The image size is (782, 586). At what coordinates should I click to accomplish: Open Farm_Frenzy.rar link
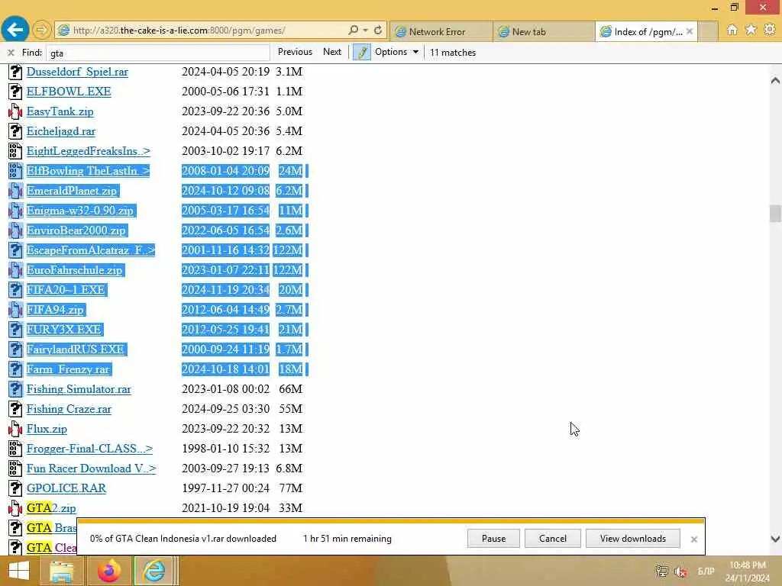[68, 369]
